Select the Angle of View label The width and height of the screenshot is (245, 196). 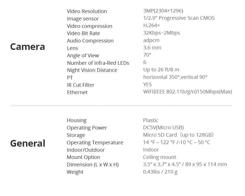[x=83, y=56]
